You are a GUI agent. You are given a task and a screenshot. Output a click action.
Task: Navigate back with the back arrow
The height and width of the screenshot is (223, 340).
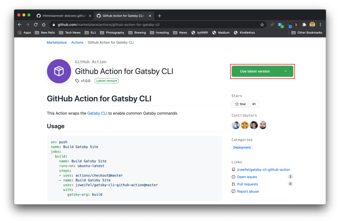coord(20,24)
